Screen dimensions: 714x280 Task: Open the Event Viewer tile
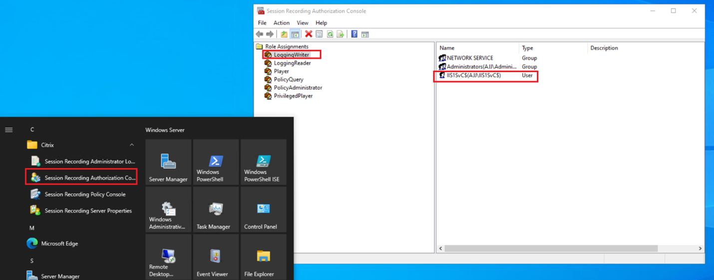coord(216,257)
